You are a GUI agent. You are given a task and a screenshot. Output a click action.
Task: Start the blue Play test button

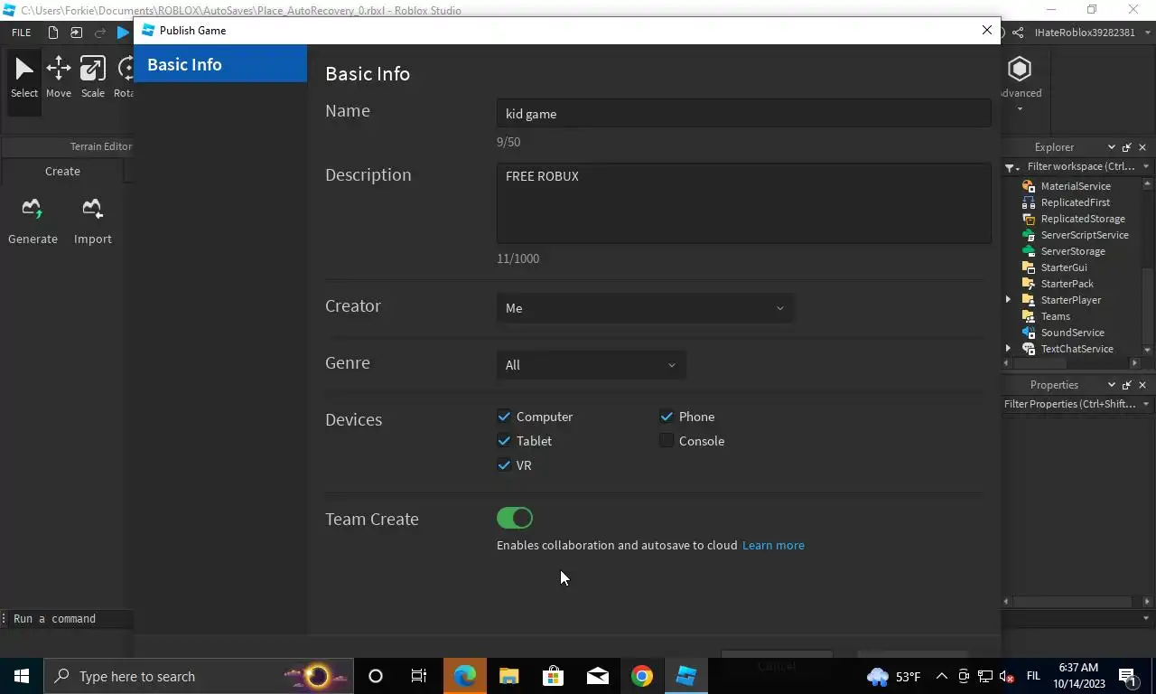pyautogui.click(x=124, y=33)
